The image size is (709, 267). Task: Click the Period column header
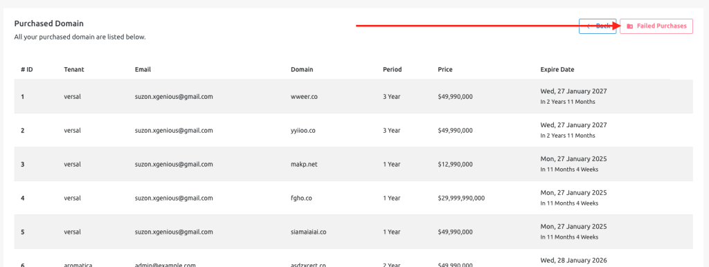(x=392, y=70)
